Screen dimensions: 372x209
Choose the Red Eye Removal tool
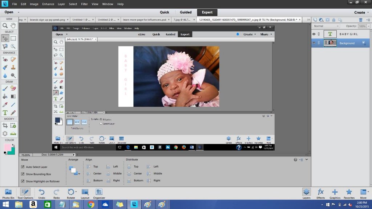point(5,60)
